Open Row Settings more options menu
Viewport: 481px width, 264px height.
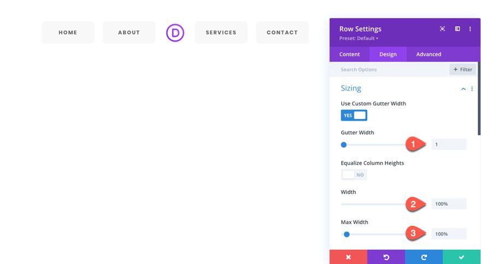click(x=470, y=29)
